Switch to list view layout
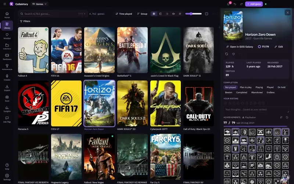This screenshot has width=294, height=184. click(x=167, y=14)
